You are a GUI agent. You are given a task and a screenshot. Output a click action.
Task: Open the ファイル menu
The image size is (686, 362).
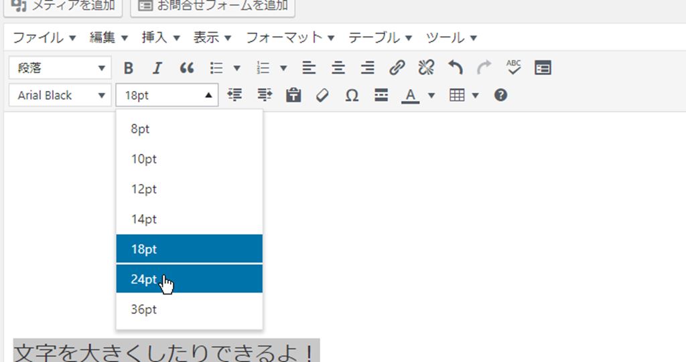44,37
